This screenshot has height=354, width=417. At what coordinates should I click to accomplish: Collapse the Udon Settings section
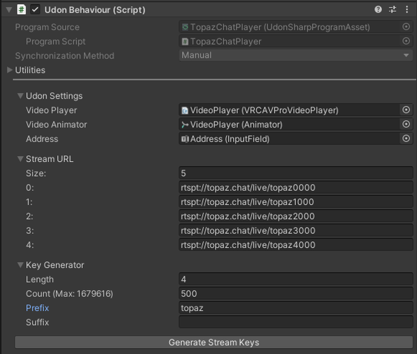point(20,95)
